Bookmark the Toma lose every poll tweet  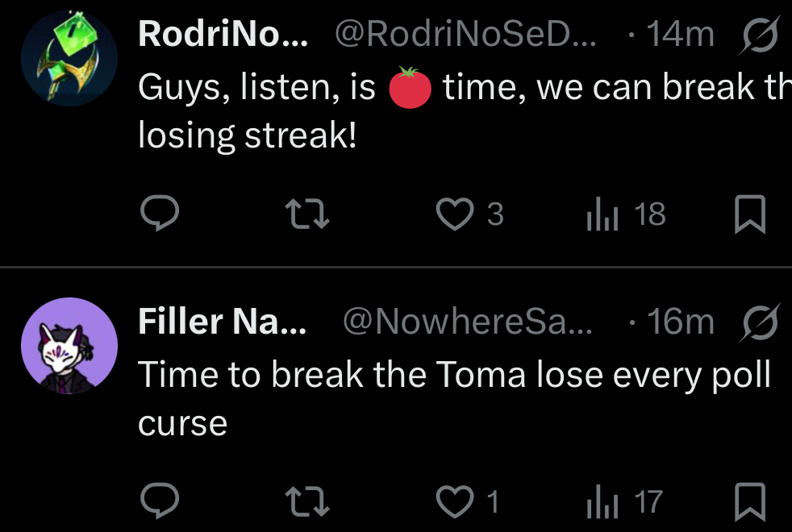pos(751,502)
